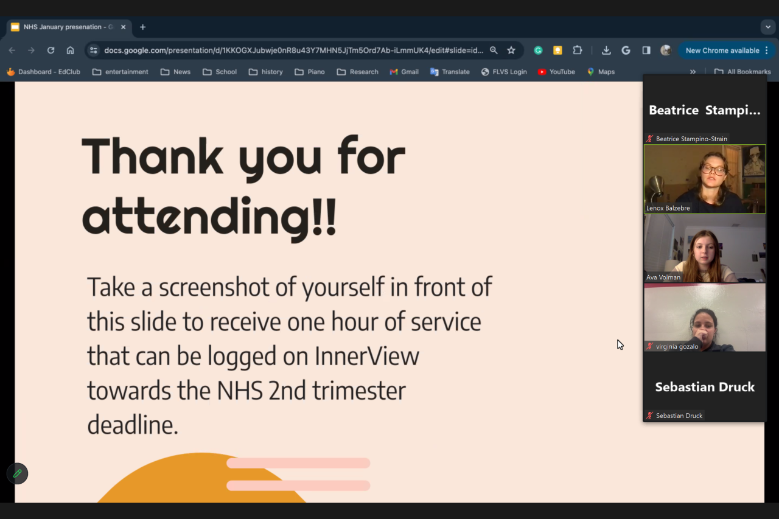Open Dashboard - EdClub bookmark
This screenshot has height=519, width=779.
click(x=43, y=72)
